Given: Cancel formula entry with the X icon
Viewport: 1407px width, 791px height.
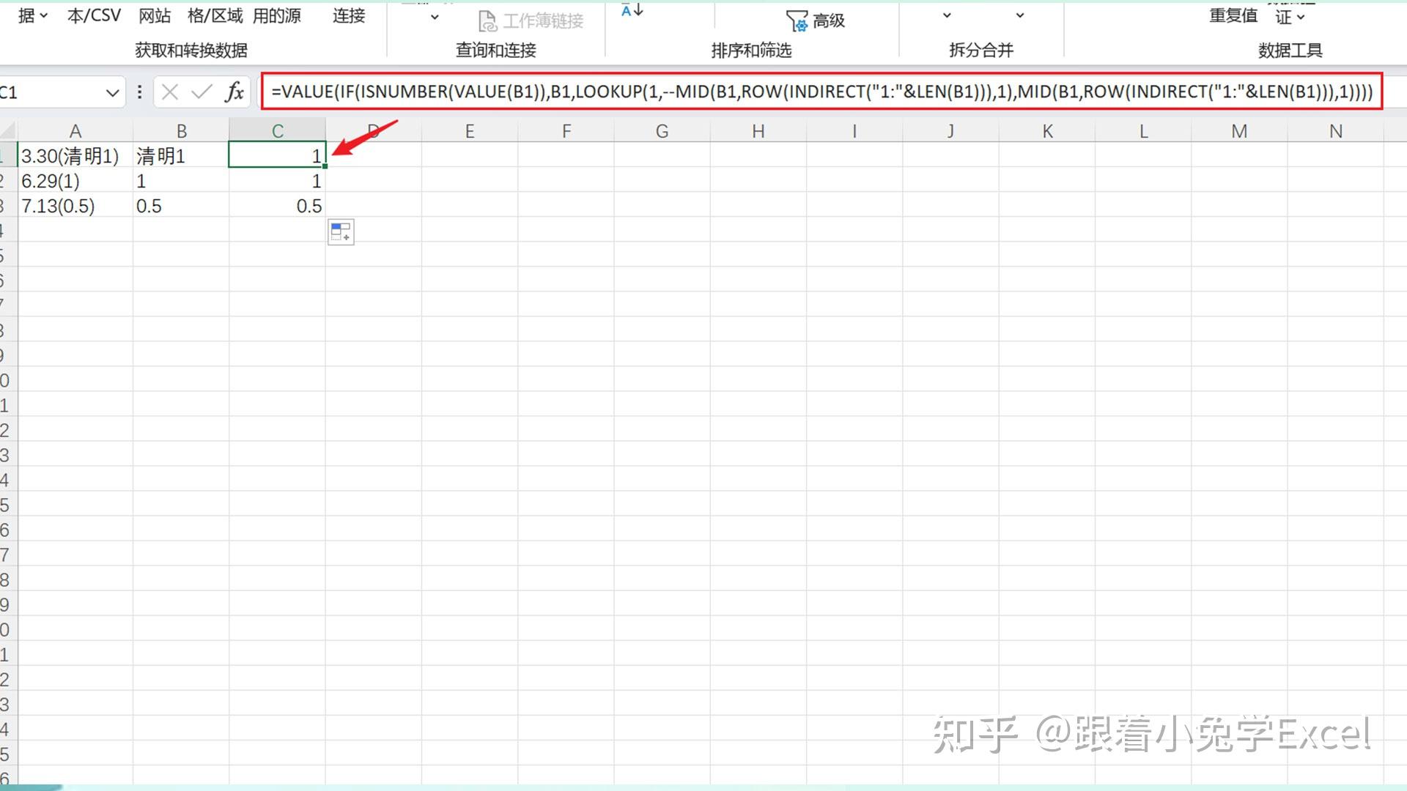Looking at the screenshot, I should [170, 92].
